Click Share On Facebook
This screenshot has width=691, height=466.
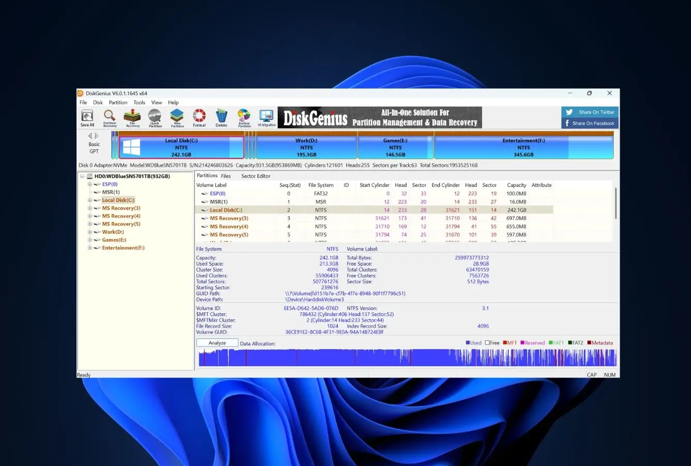(590, 123)
